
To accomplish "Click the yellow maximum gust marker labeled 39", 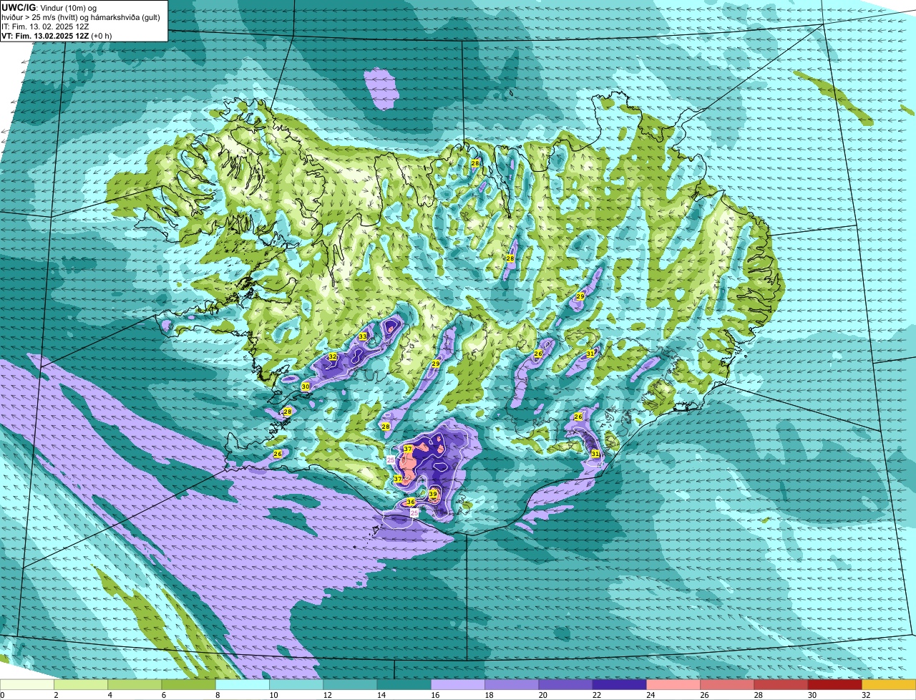I will point(433,494).
